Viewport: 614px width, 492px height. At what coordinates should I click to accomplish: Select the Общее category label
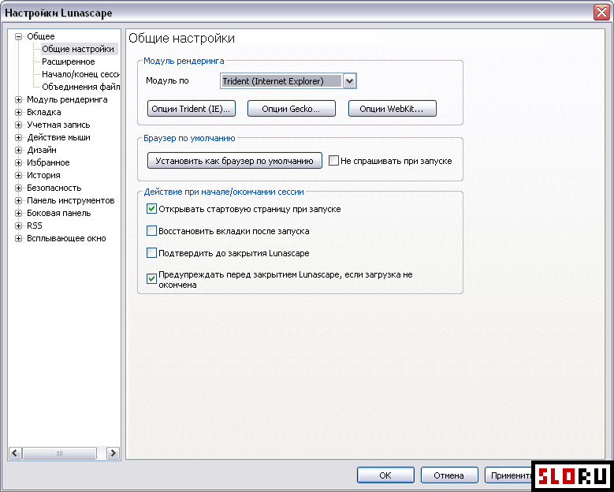[41, 36]
